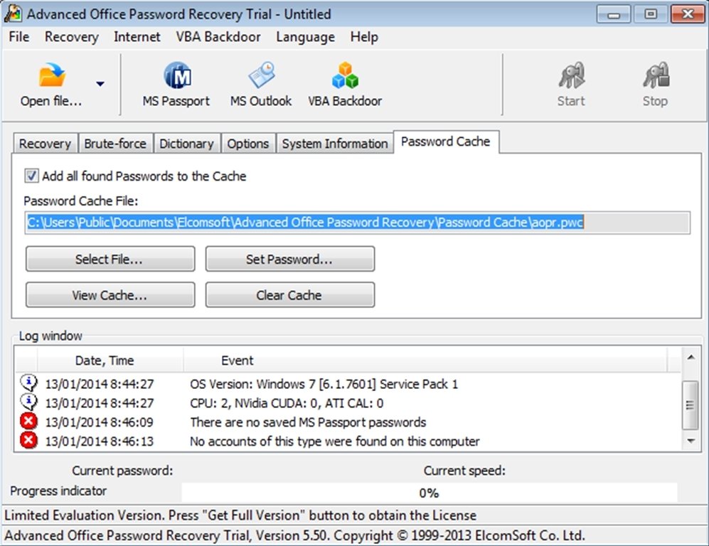This screenshot has width=709, height=546.
Task: Launch the MS Passport recovery tool
Action: [x=176, y=85]
